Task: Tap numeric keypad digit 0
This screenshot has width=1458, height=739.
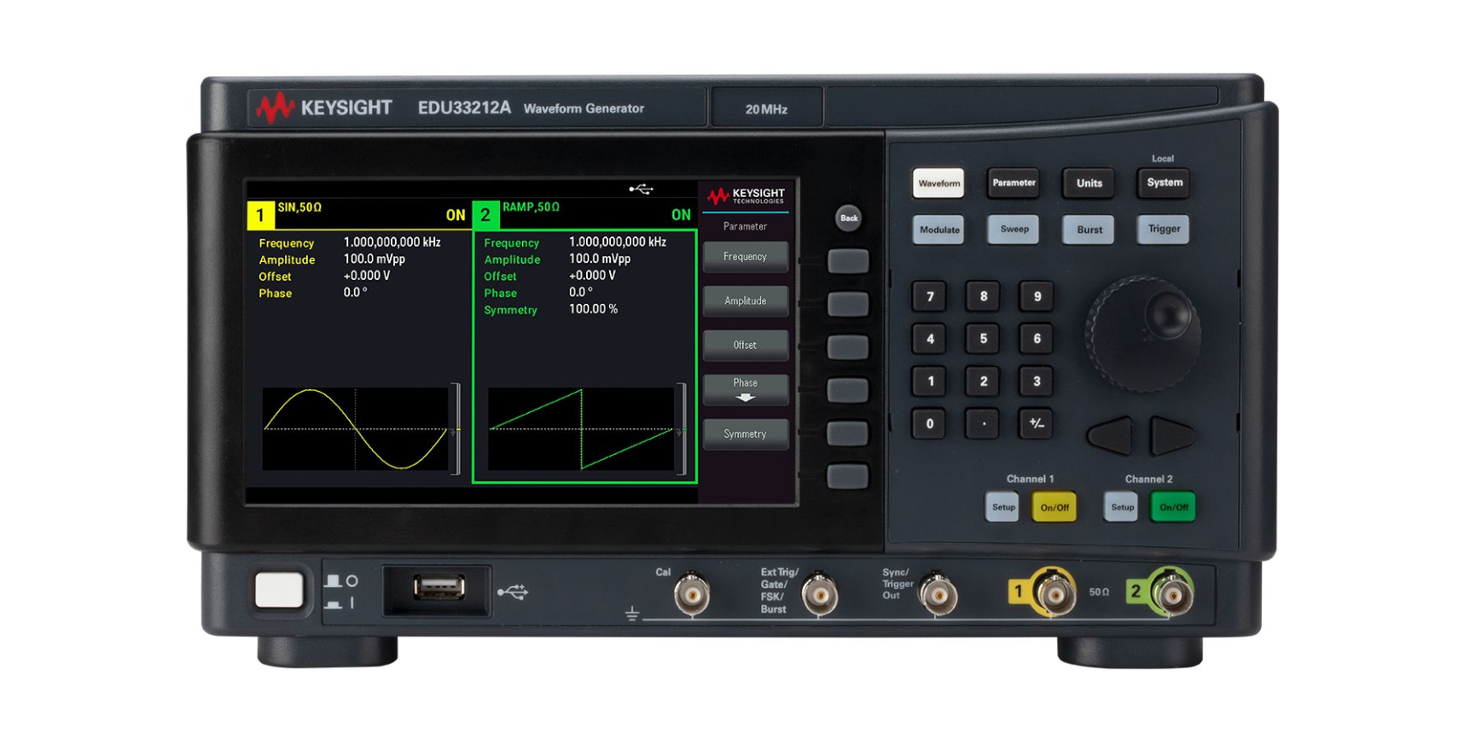Action: tap(930, 423)
